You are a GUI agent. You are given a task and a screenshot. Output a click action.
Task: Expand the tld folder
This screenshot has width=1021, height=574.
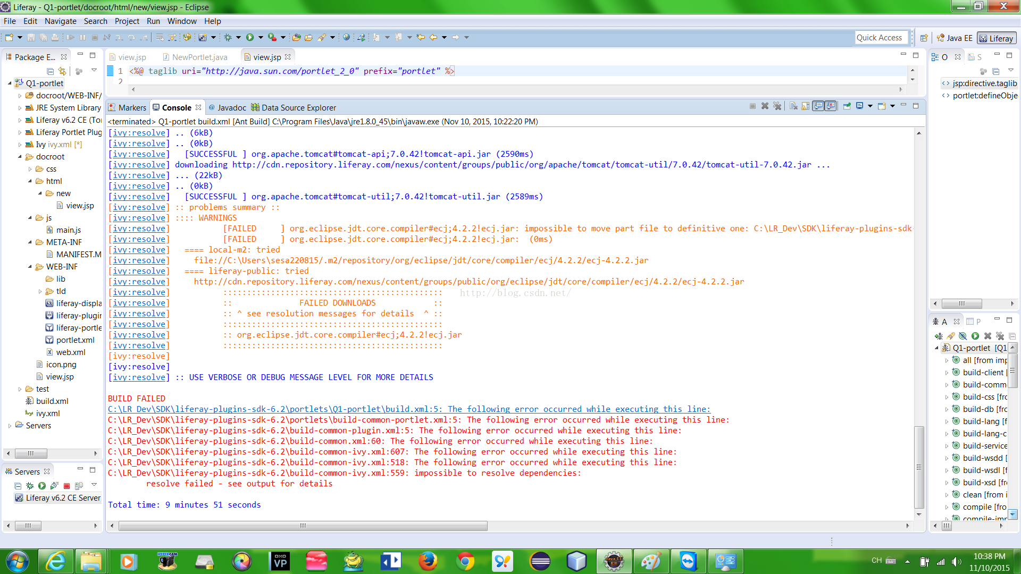[40, 291]
